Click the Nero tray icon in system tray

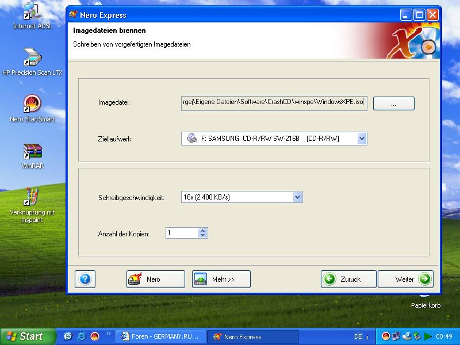click(385, 336)
